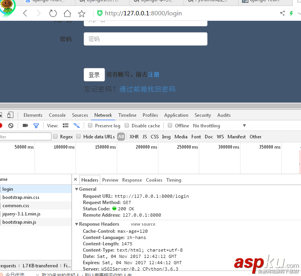Stop recording the network log red button
The height and width of the screenshot is (276, 301).
click(0, 125)
